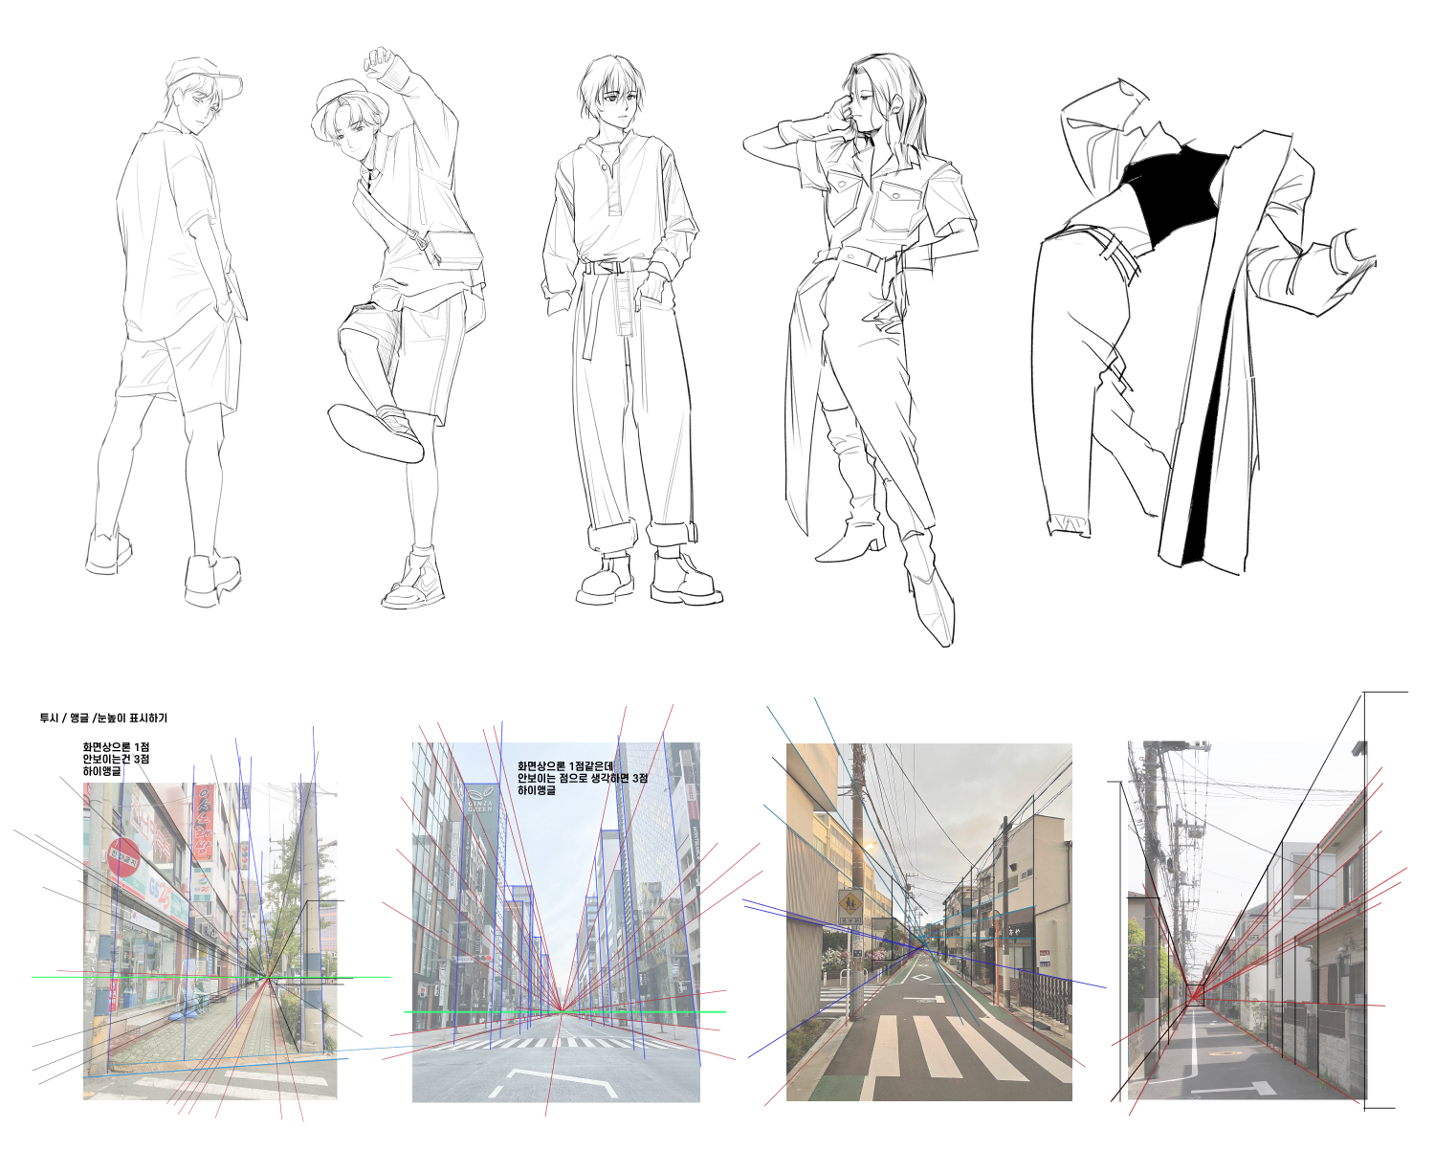Click the Ginza Green building sign
This screenshot has width=1435, height=1173.
479,805
